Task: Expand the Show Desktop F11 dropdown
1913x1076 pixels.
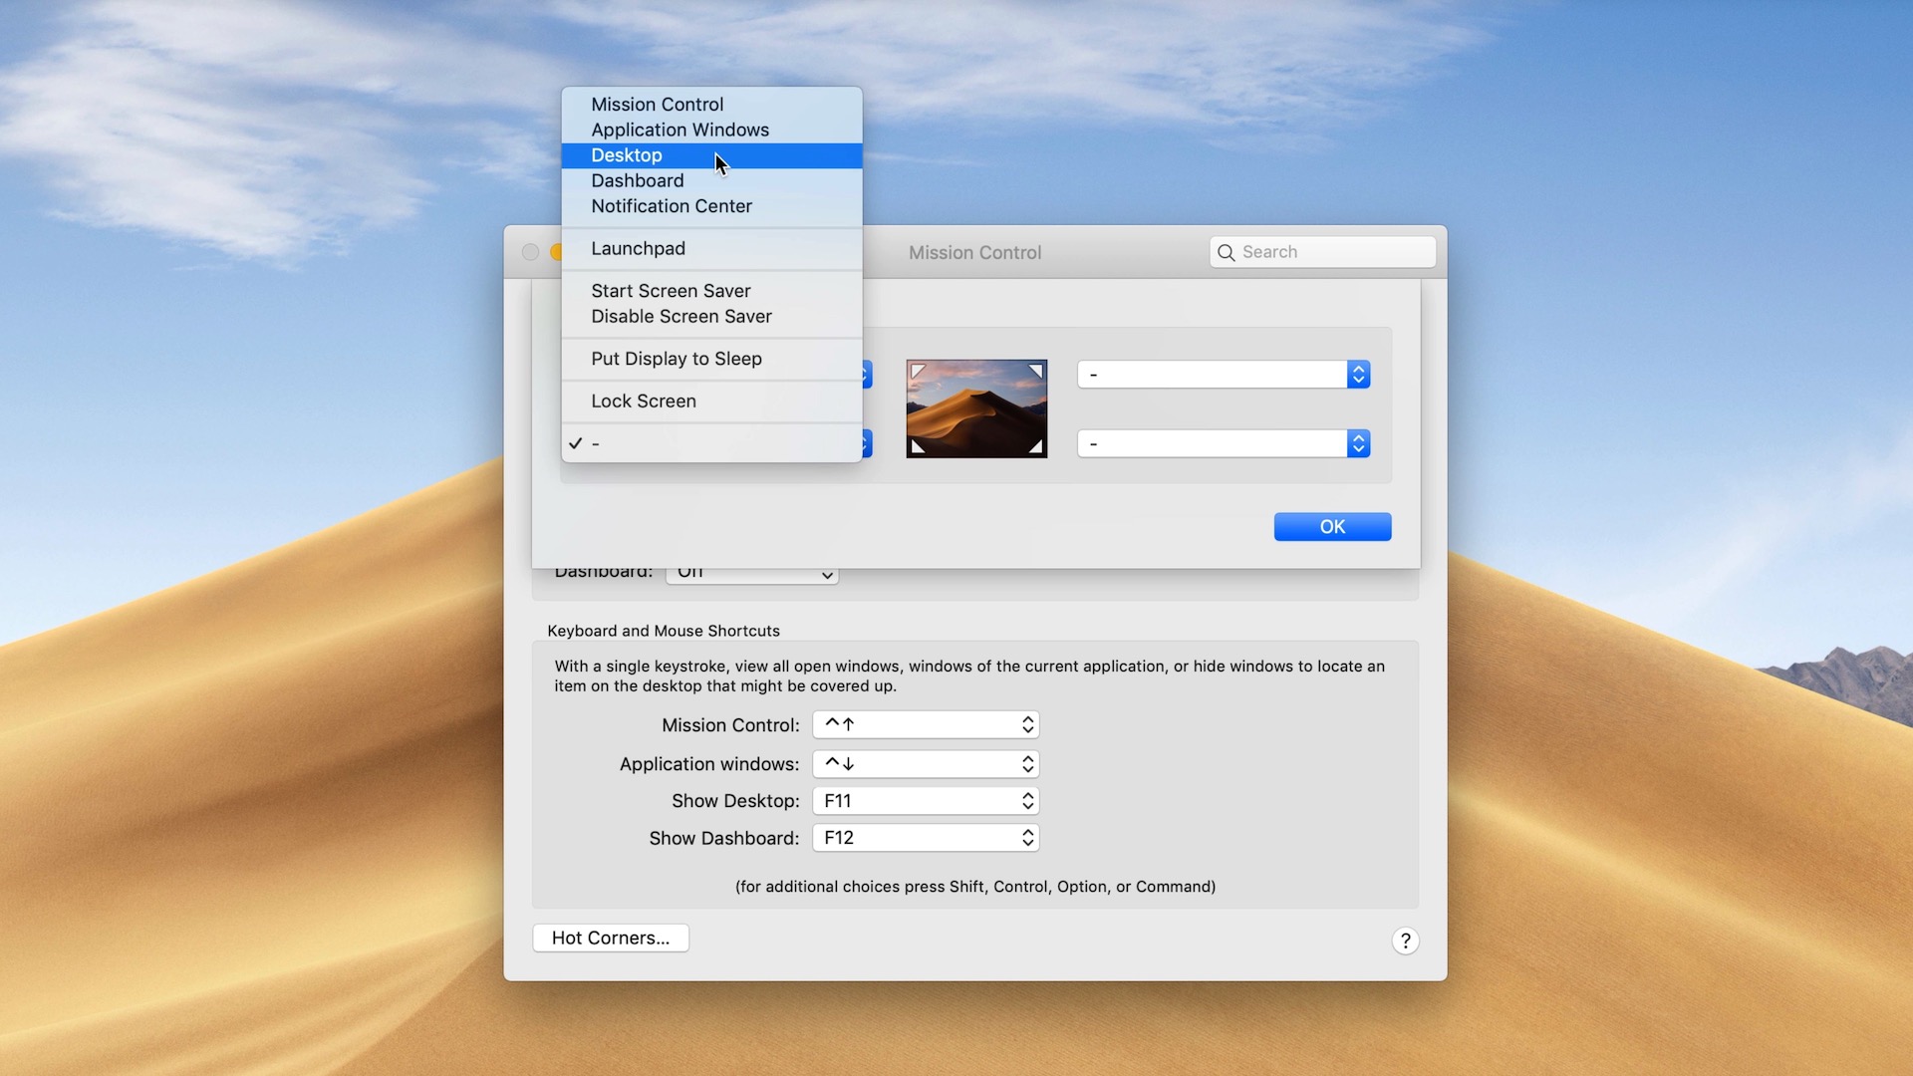Action: [x=926, y=801]
